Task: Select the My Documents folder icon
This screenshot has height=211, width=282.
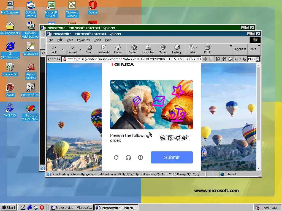Action: click(10, 28)
